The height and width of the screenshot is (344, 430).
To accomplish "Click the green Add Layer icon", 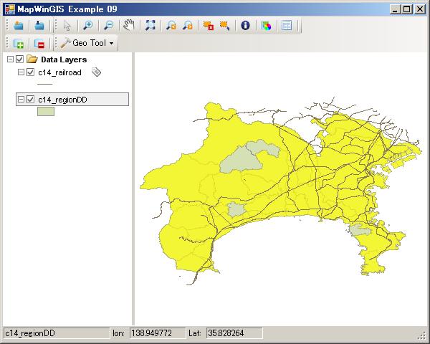I will pyautogui.click(x=19, y=43).
